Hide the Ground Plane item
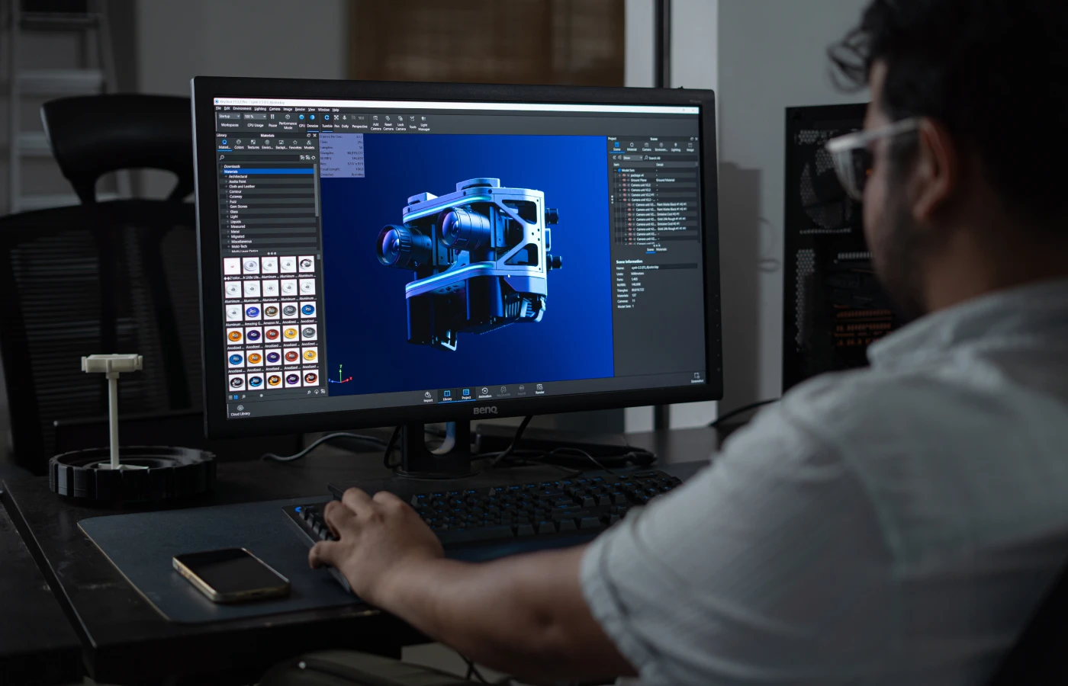Image resolution: width=1068 pixels, height=686 pixels. (x=624, y=180)
